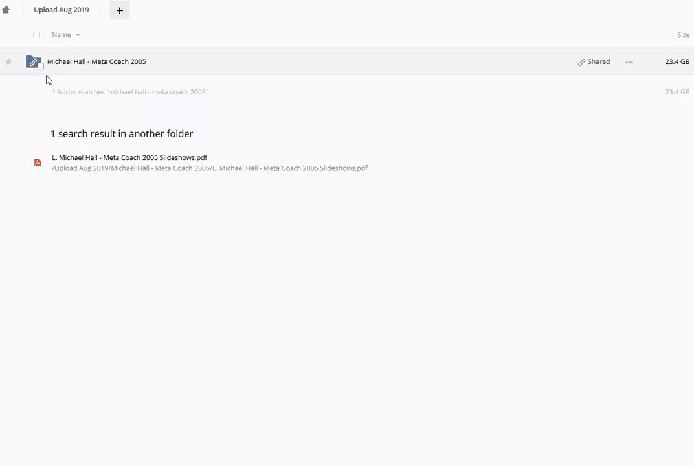Open sharing details via the Shared label
The width and height of the screenshot is (694, 466).
(599, 61)
